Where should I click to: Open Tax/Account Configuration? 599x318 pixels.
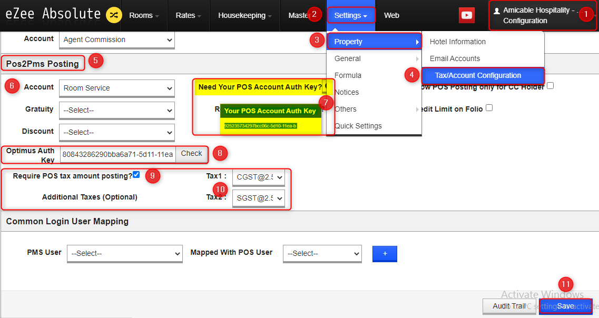[483, 75]
